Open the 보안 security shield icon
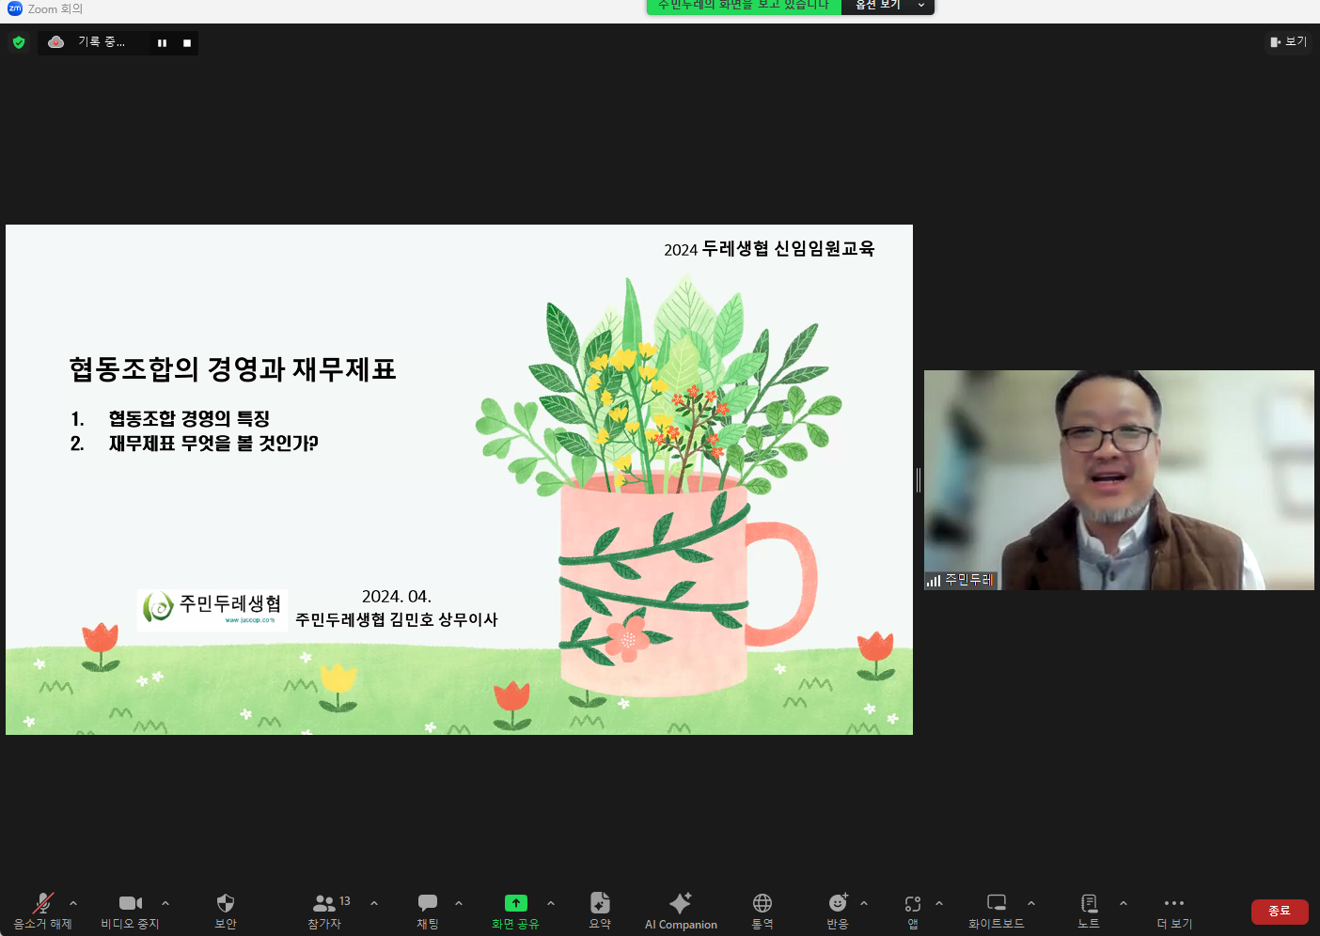The image size is (1320, 936). (226, 910)
